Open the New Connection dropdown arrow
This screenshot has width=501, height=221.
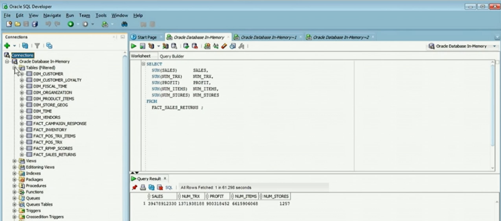(x=14, y=46)
